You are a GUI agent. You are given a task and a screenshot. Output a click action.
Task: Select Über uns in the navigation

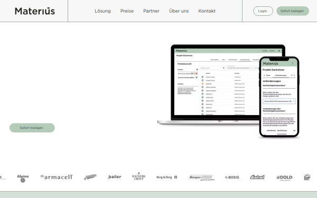pyautogui.click(x=179, y=11)
